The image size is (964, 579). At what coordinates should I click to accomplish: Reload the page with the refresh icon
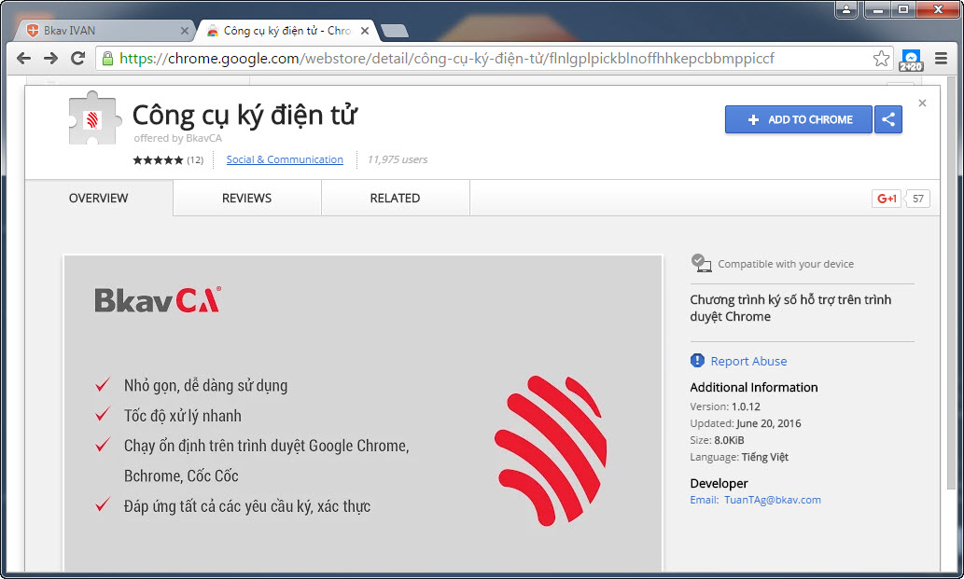(78, 59)
